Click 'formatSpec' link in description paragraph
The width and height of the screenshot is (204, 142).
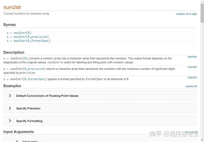pyautogui.click(x=37, y=79)
